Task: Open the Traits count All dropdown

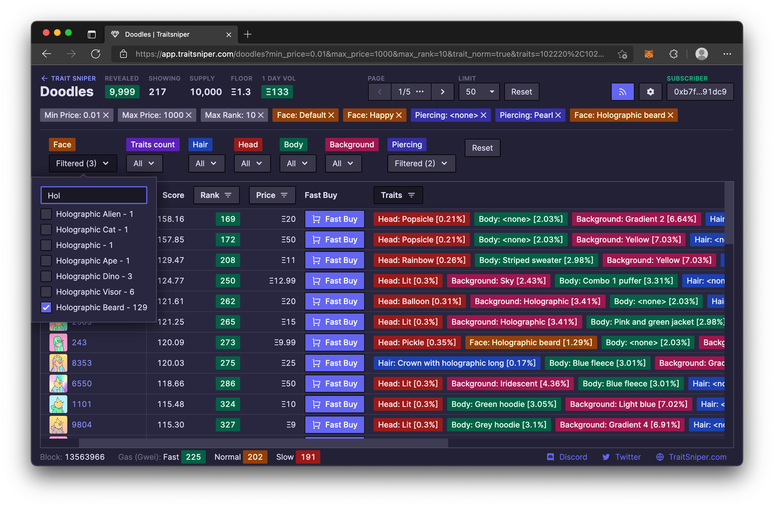Action: tap(144, 163)
